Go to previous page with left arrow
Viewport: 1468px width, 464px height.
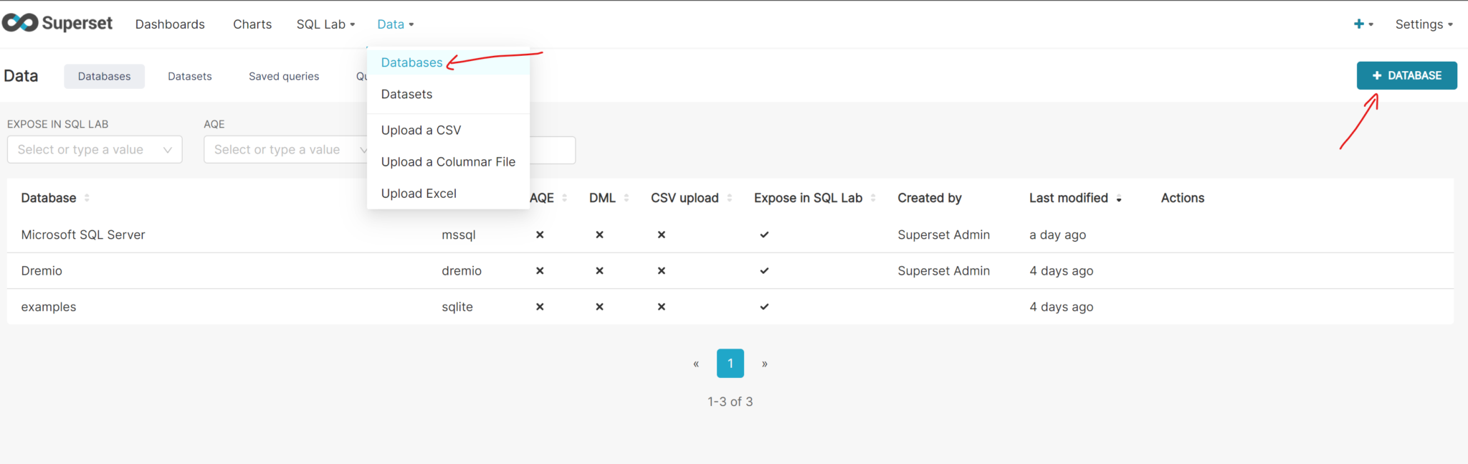click(x=696, y=364)
